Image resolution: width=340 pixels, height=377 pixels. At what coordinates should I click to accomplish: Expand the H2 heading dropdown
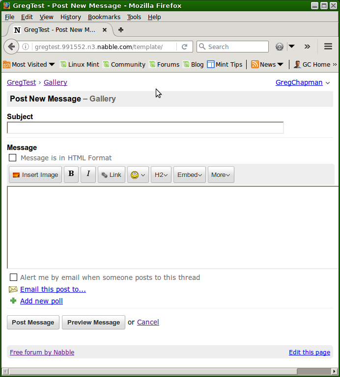[x=161, y=175]
